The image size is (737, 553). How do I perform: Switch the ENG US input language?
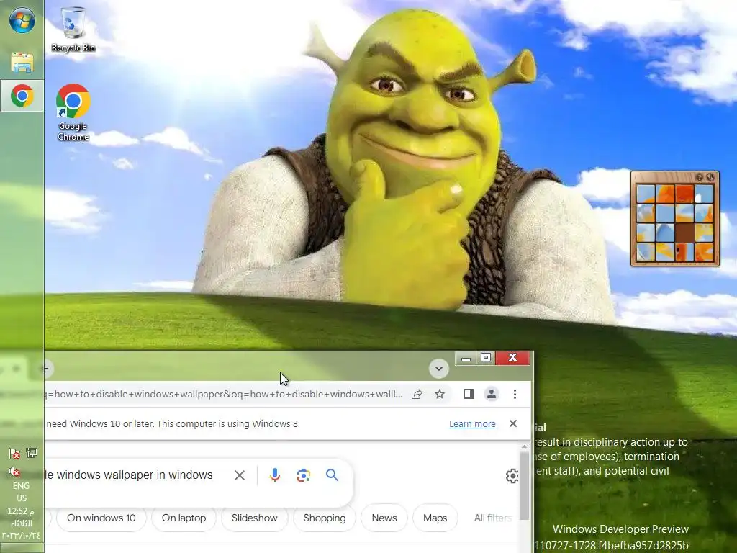pos(21,491)
